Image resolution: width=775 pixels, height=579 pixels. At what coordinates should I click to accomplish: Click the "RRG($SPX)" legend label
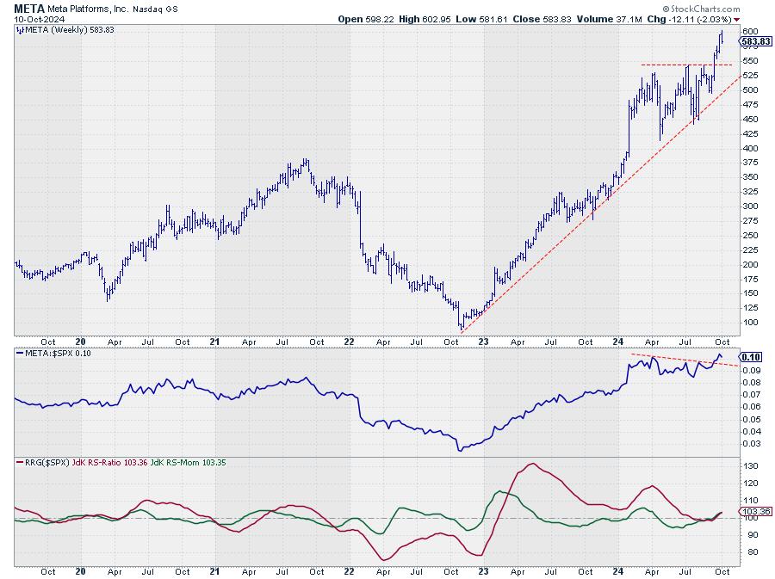(47, 463)
